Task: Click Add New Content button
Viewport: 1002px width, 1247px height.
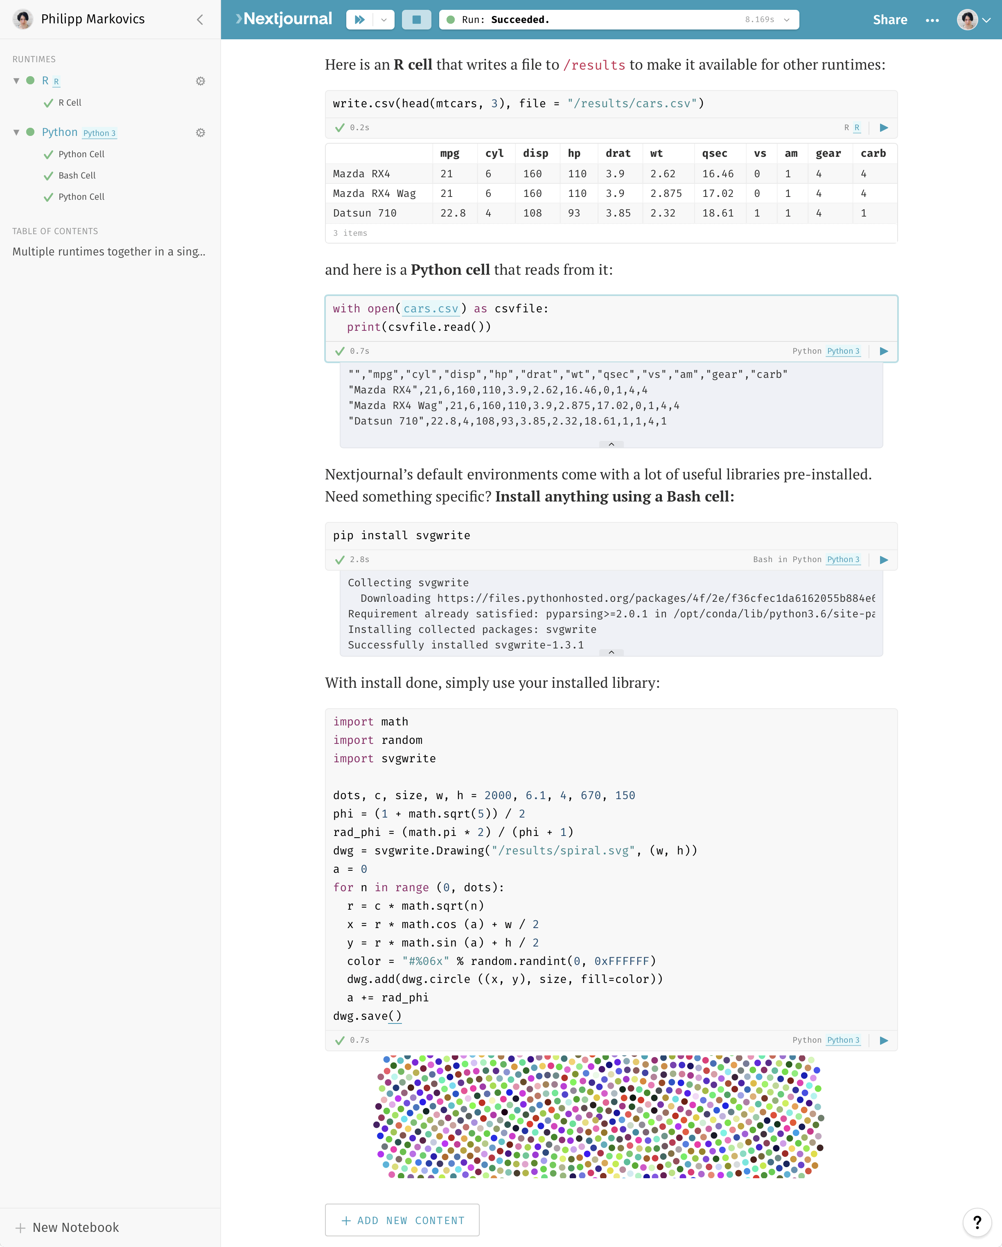Action: coord(402,1220)
